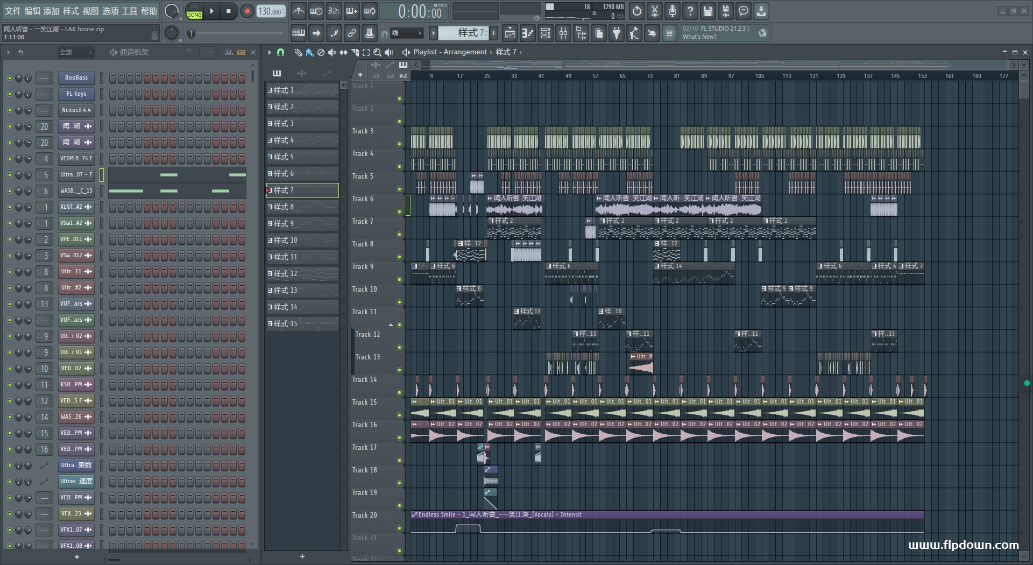Mute the Nexus3.4.4 channel LED
Viewport: 1033px width, 565px height.
(9, 110)
